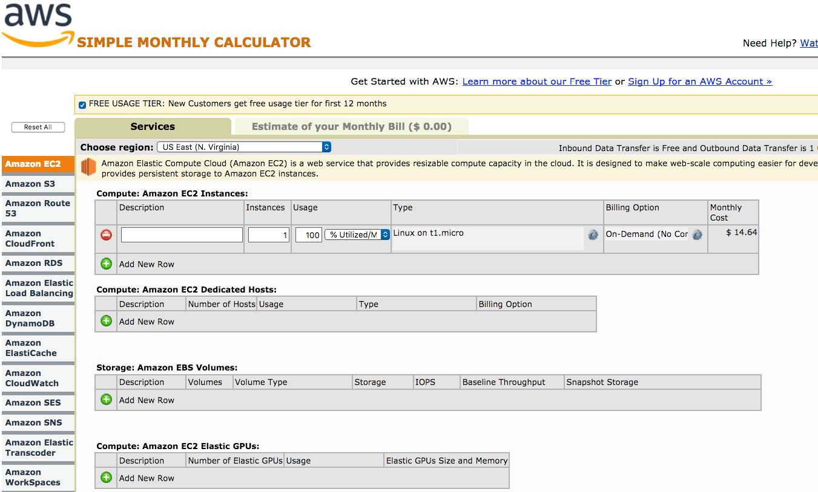Select Amazon EC2 in sidebar

[x=38, y=164]
